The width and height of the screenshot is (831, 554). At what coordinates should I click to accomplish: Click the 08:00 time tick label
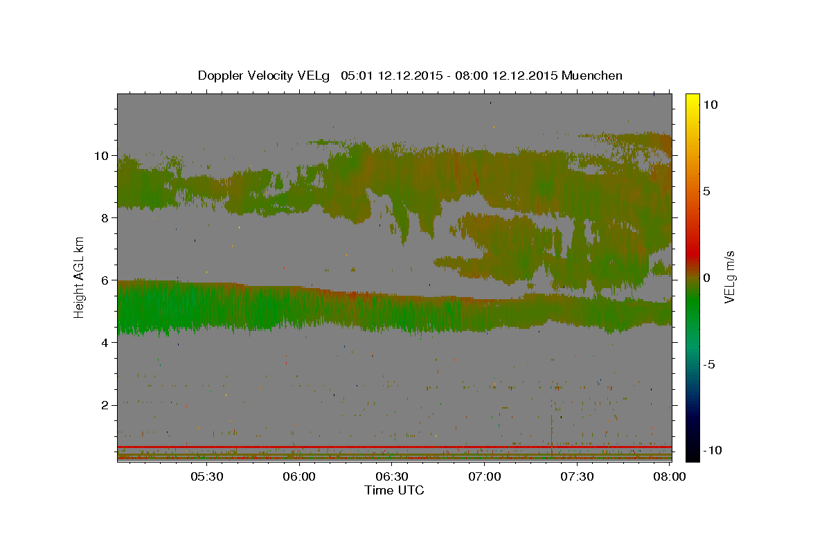point(670,476)
